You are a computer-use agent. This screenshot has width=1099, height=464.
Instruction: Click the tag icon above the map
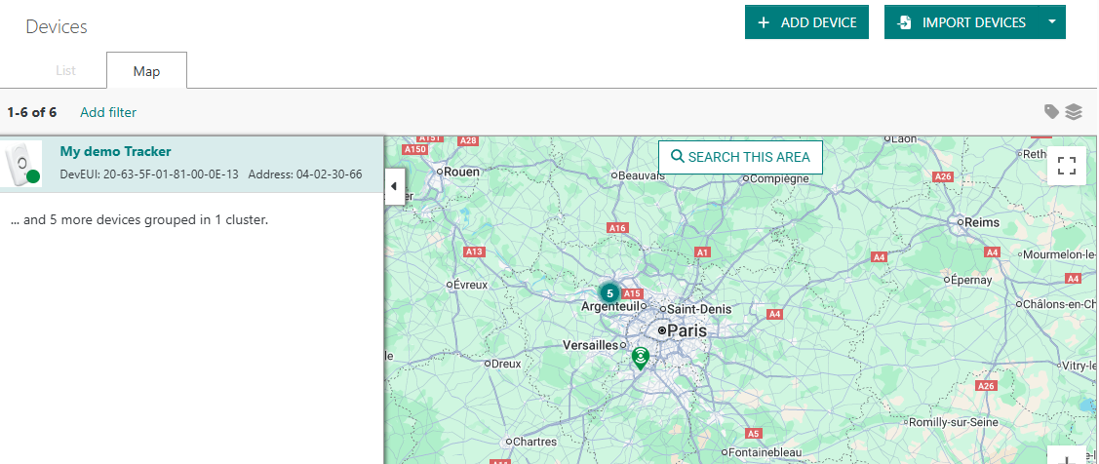[1051, 111]
